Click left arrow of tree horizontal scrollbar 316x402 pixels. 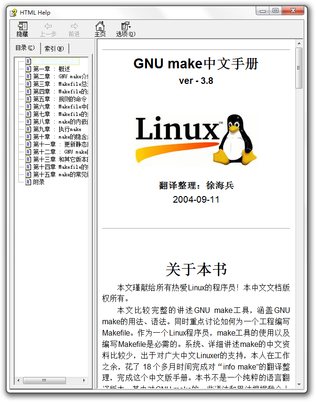[18, 380]
